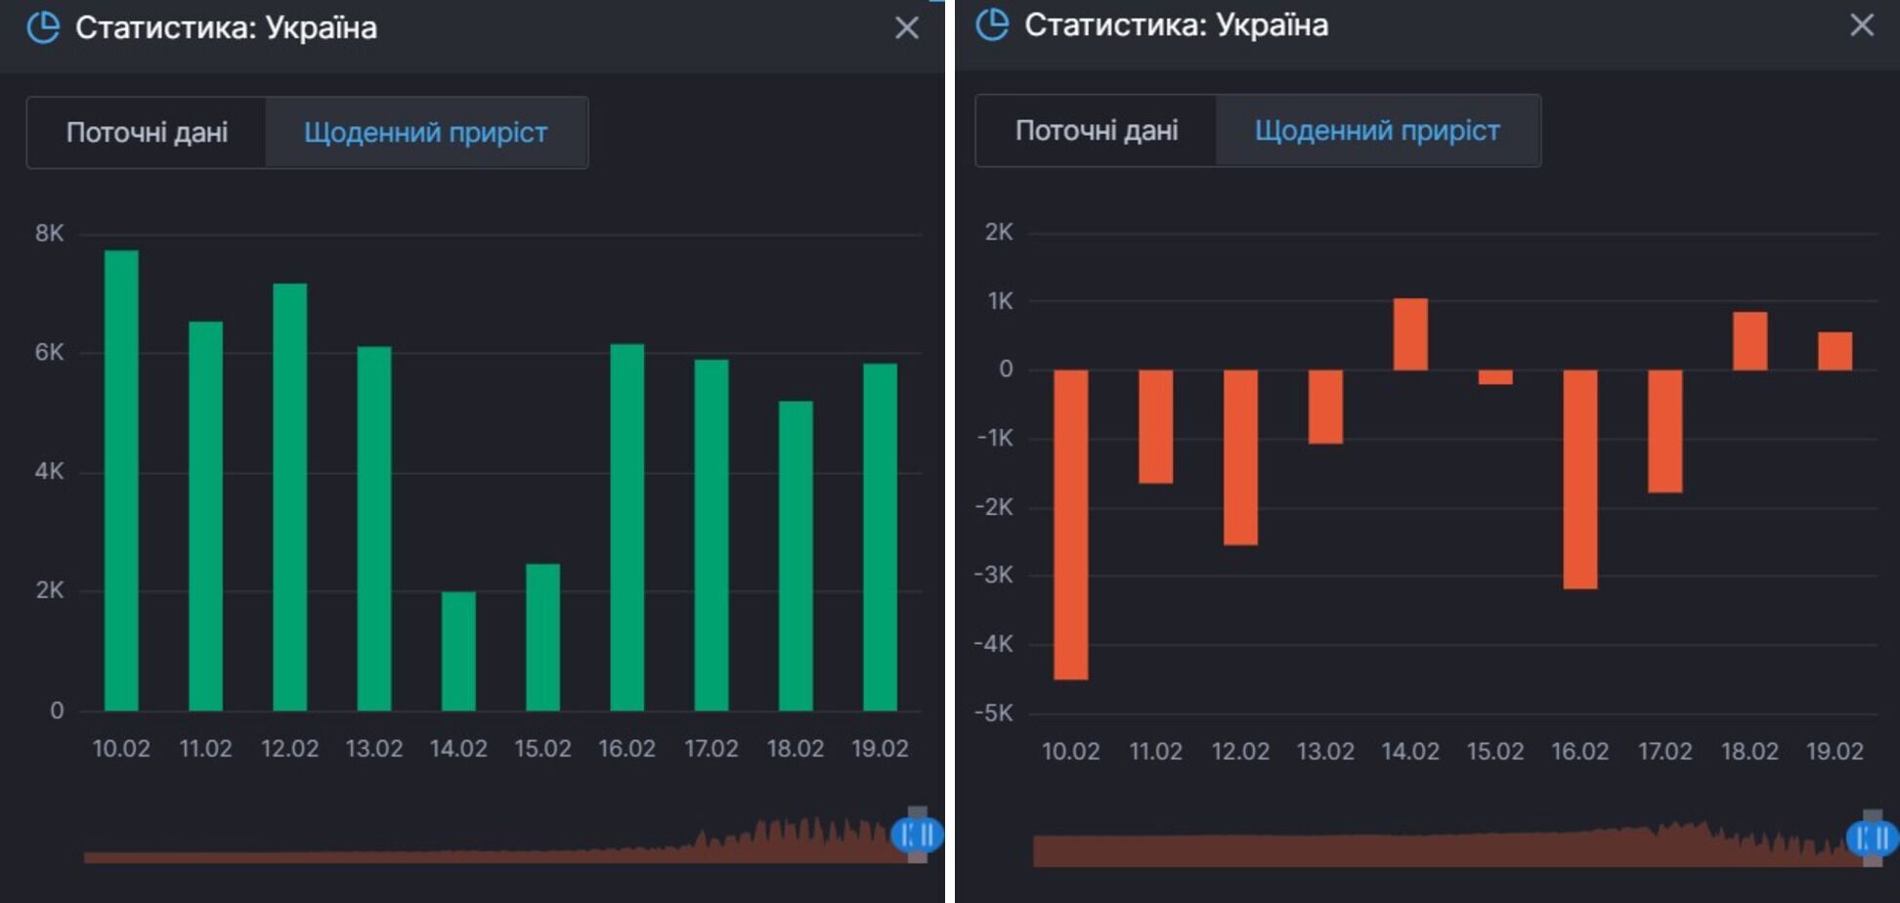The image size is (1900, 903).
Task: Click the 8K axis label in left chart
Action: 49,233
